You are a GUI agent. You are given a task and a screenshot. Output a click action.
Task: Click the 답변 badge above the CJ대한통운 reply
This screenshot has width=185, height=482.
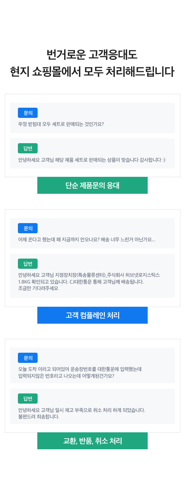point(28,264)
